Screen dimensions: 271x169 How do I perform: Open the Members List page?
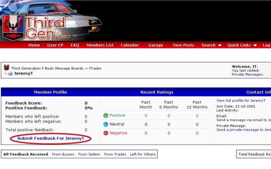100,45
